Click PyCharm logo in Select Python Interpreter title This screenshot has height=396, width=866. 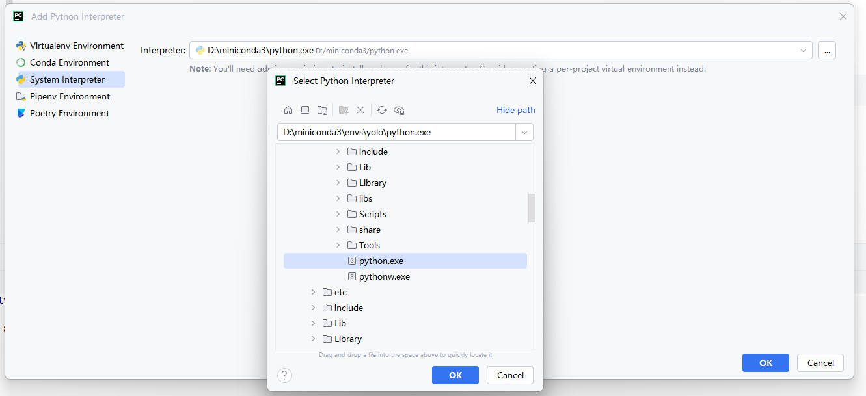280,81
